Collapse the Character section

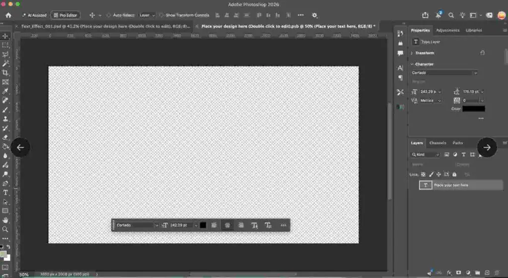pyautogui.click(x=412, y=64)
